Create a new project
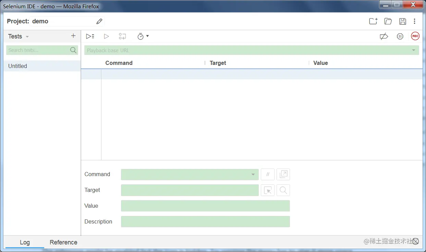Screen dimensions: 426x252 373,21
